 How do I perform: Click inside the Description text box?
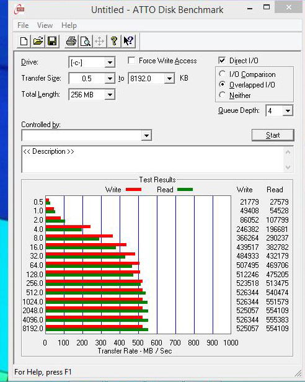pyautogui.click(x=152, y=159)
